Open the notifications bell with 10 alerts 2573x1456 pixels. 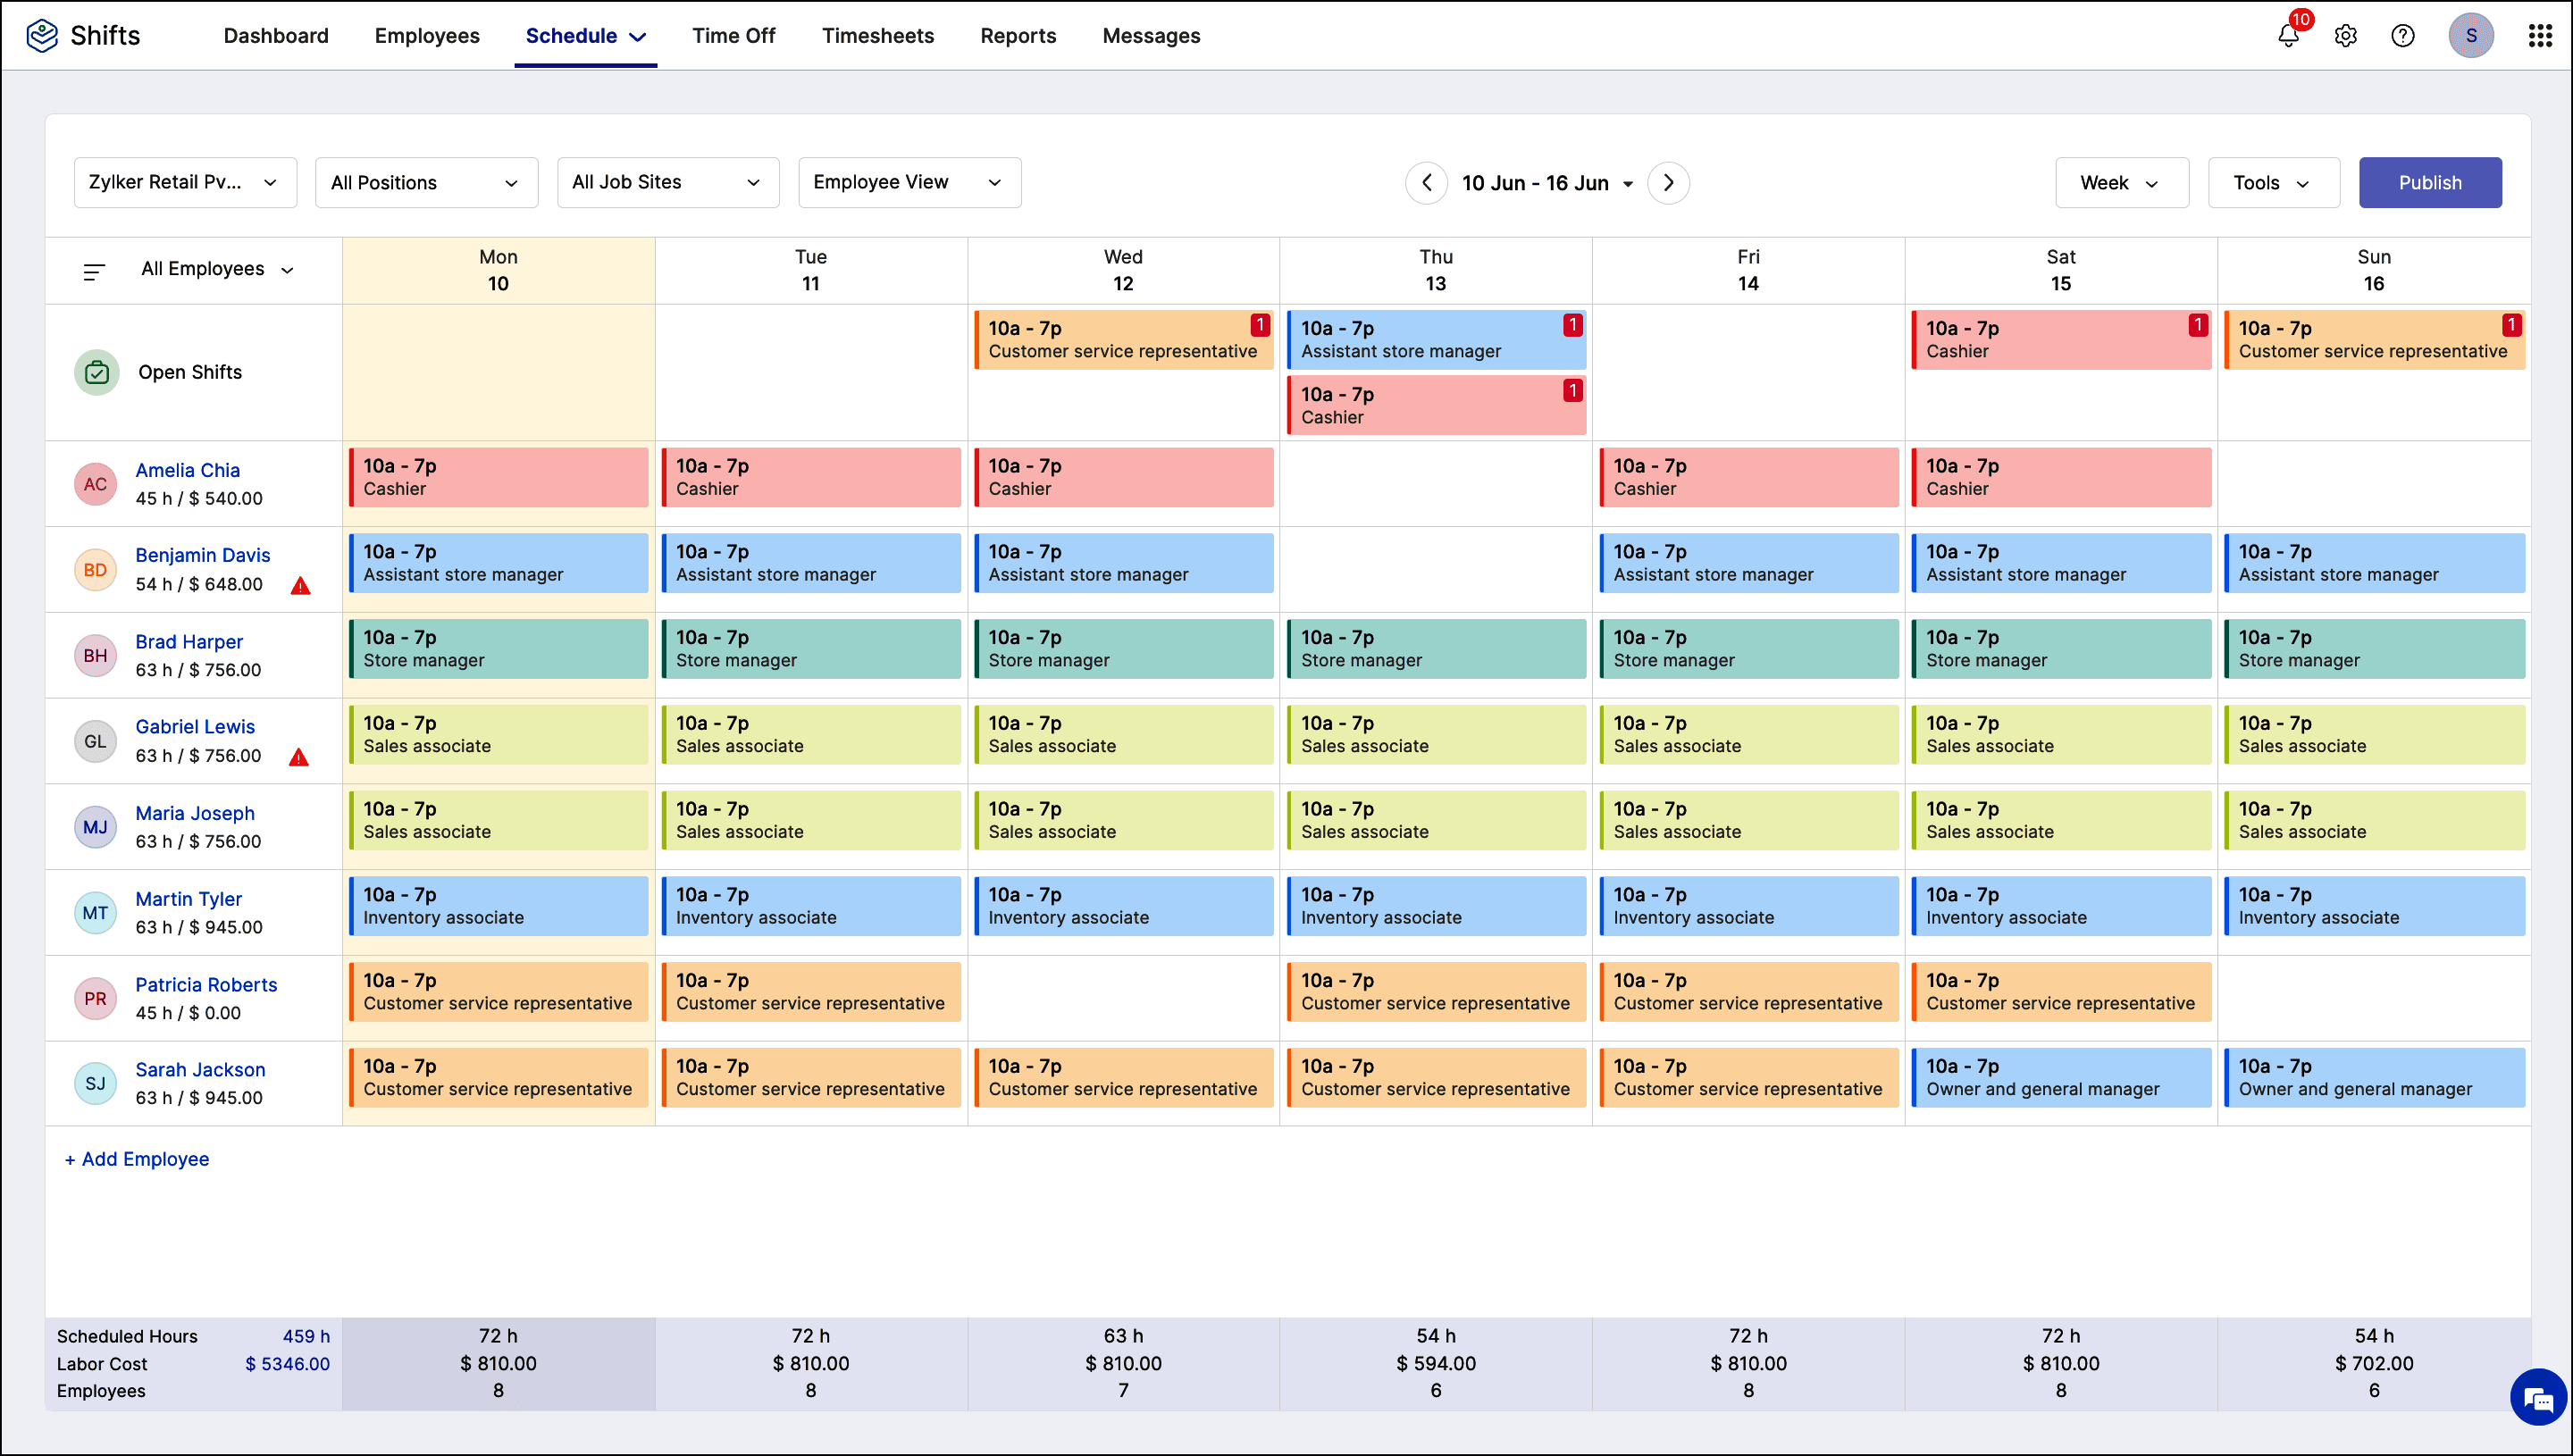(x=2288, y=35)
